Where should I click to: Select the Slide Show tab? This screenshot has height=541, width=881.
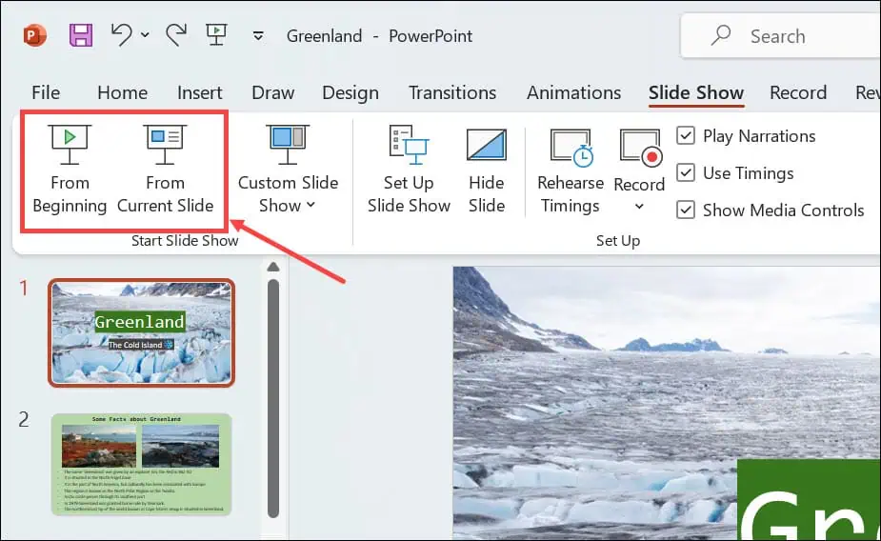pos(696,92)
